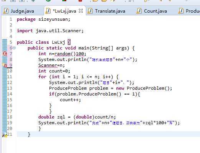The image size is (200, 153).
Task: Close the *LwLxj.java tab
Action: click(81, 11)
